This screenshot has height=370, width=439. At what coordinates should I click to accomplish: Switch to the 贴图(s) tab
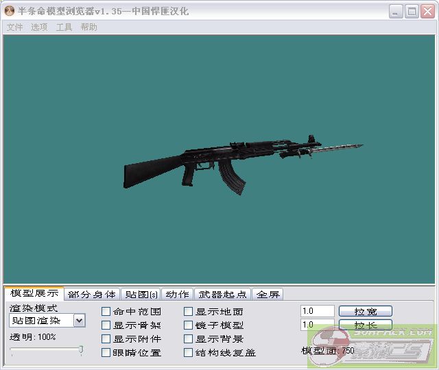coord(141,295)
